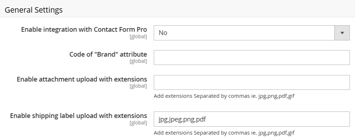This screenshot has width=355, height=140.
Task: Select the No value in the integration select
Action: click(163, 33)
